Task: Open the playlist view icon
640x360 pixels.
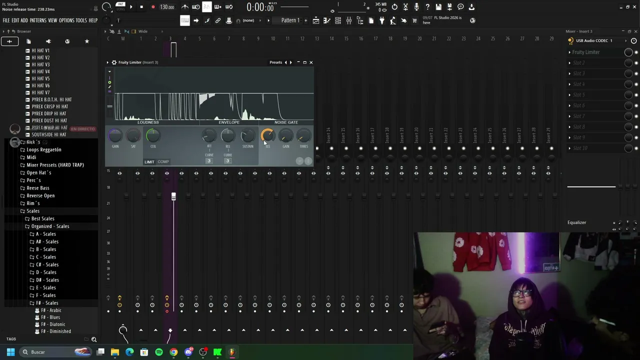Action: (x=316, y=20)
